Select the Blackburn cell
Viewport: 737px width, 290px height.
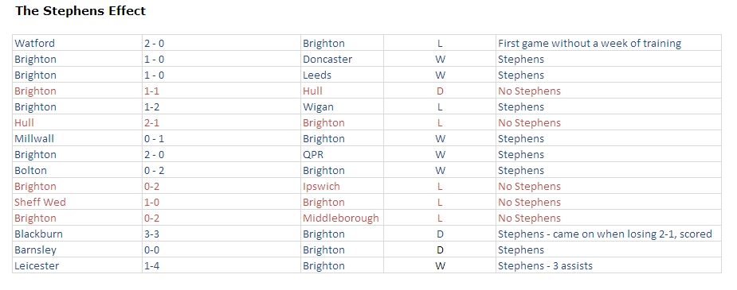coord(77,234)
